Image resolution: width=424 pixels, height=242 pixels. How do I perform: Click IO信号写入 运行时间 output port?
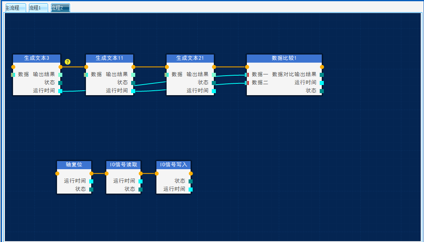pyautogui.click(x=191, y=190)
